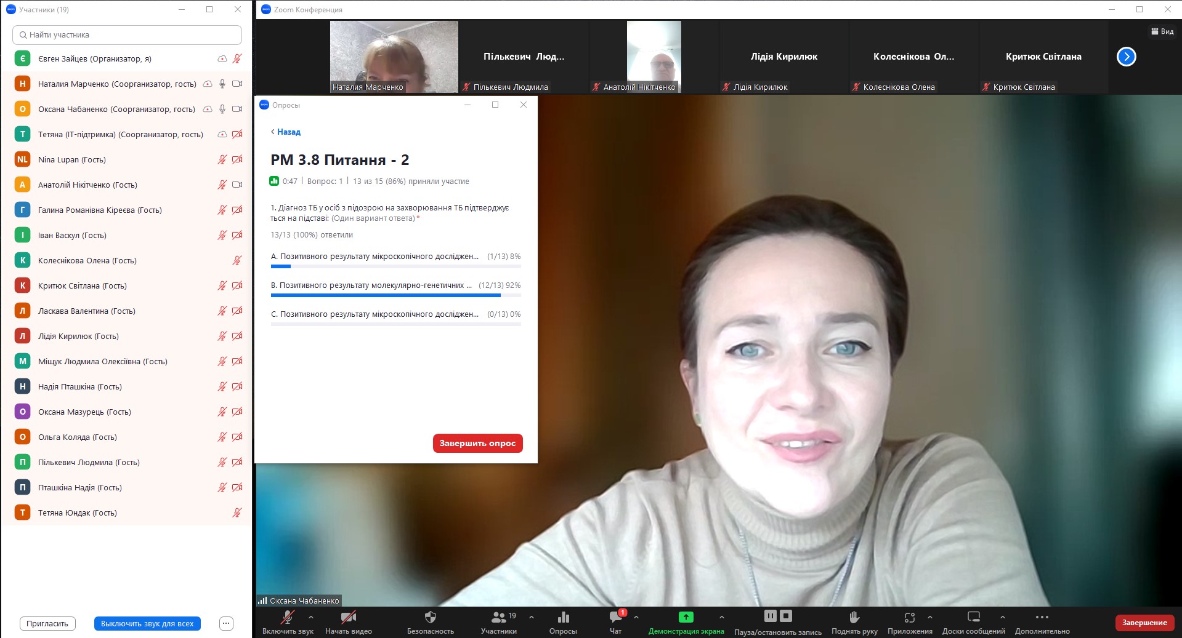
Task: Click the Найти участника search field
Action: pos(127,35)
